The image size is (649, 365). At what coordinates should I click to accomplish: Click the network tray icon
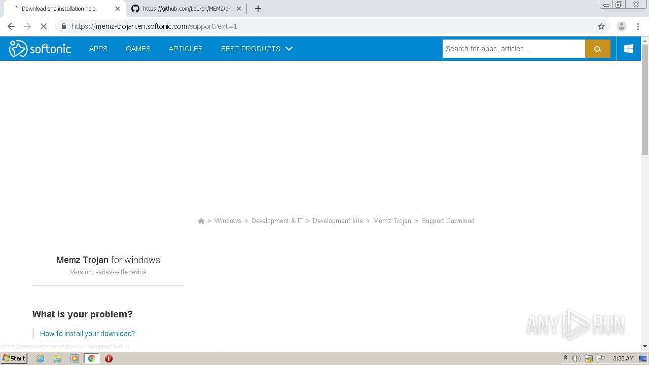589,358
